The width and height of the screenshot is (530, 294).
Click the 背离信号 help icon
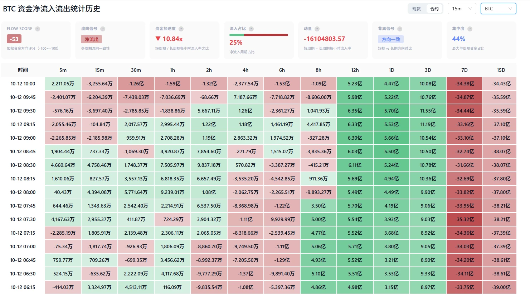(x=400, y=29)
